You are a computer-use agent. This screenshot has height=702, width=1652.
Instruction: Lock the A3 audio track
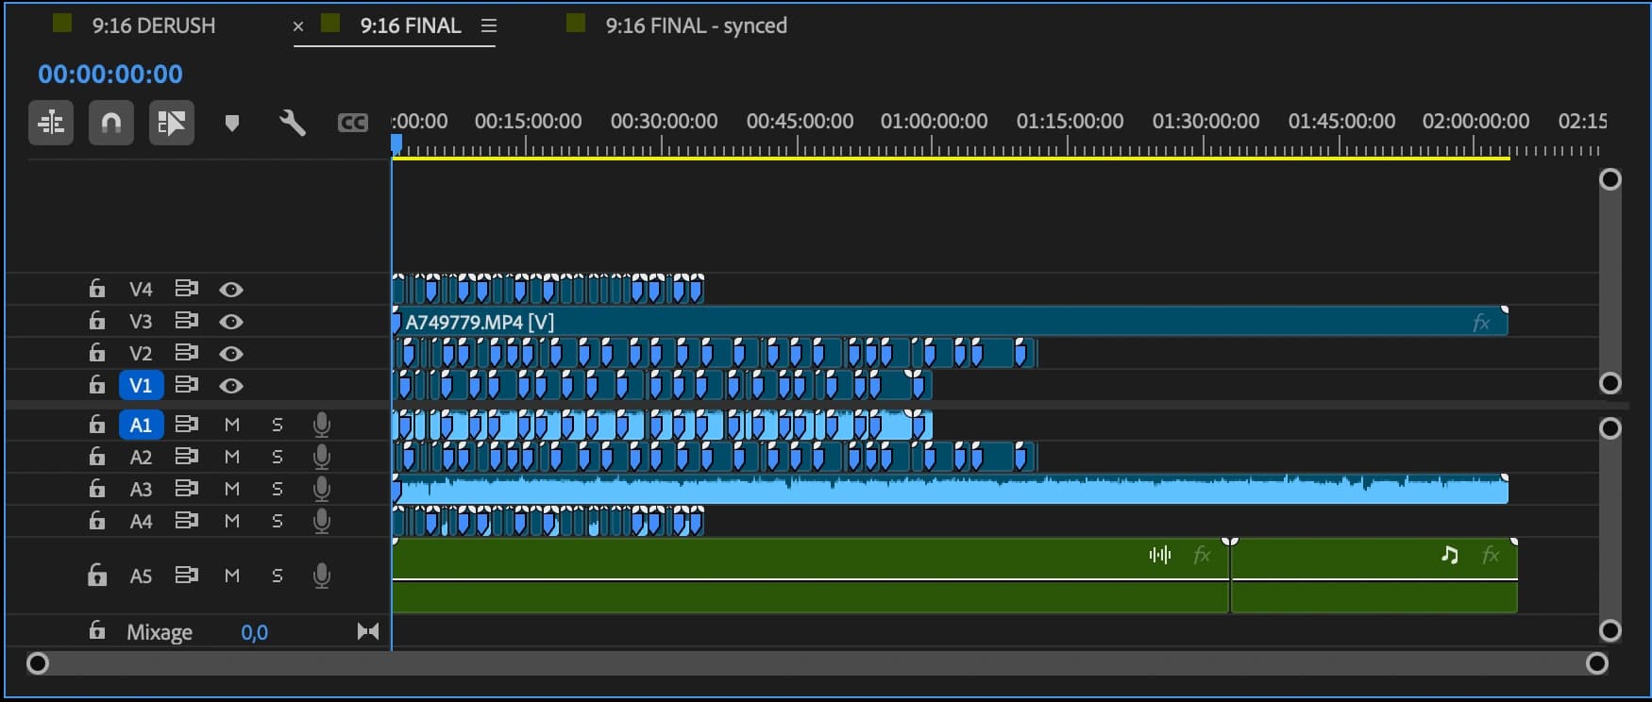point(96,488)
